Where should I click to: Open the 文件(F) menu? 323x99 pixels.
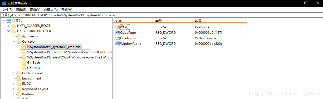(7, 10)
